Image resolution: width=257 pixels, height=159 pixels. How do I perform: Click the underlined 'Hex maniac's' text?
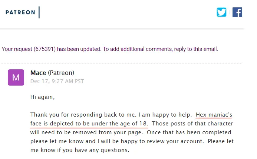214,115
